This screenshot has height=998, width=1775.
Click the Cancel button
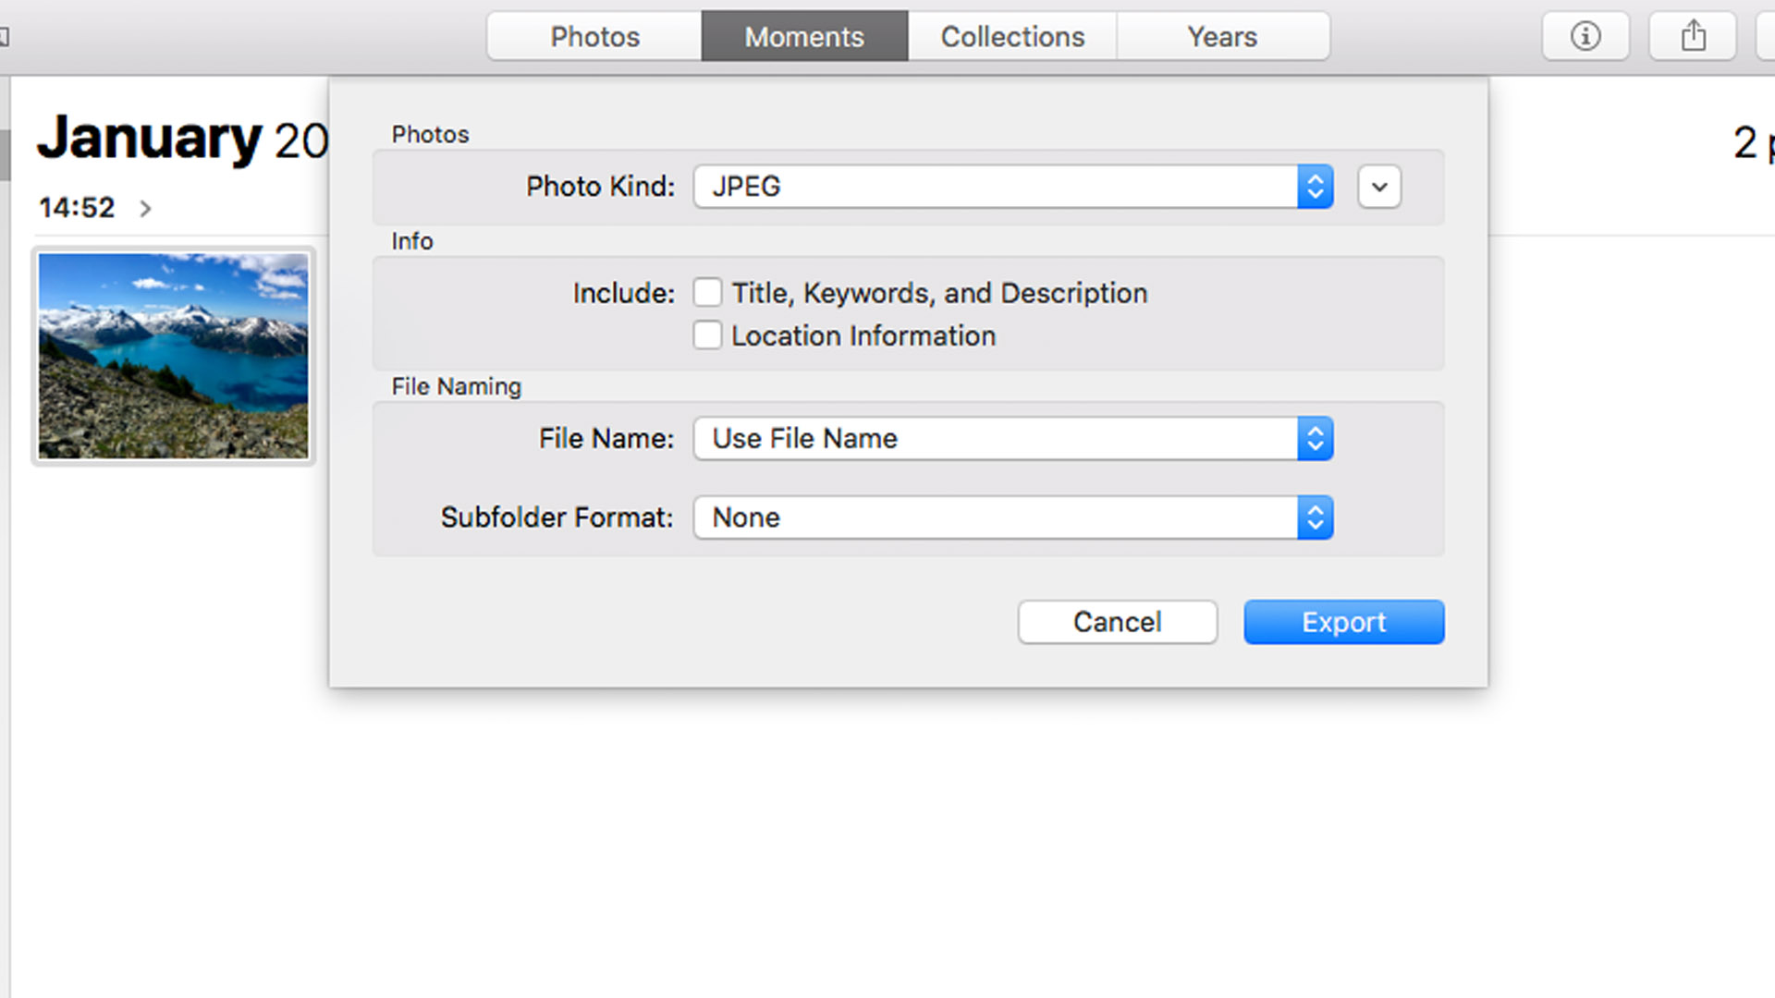click(x=1117, y=622)
